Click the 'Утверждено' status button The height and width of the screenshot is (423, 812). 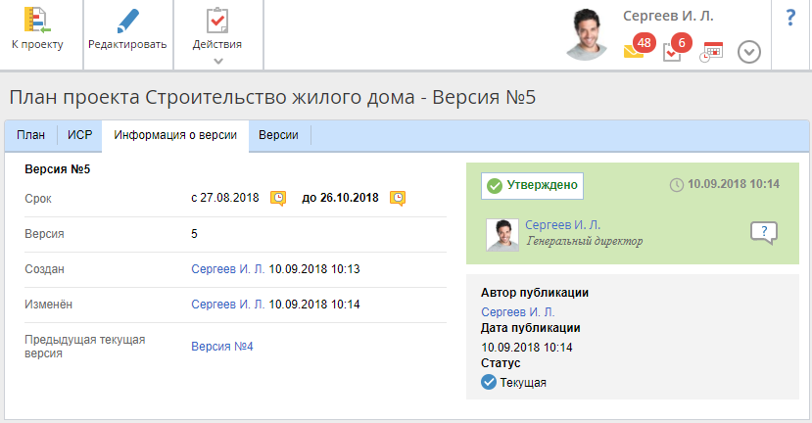click(533, 184)
